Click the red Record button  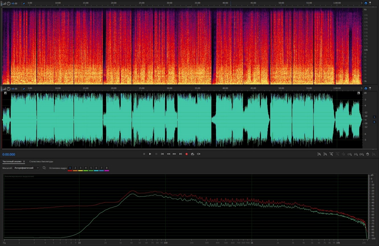point(187,154)
